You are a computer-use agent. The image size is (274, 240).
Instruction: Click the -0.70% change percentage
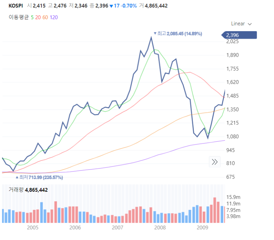click(x=129, y=6)
